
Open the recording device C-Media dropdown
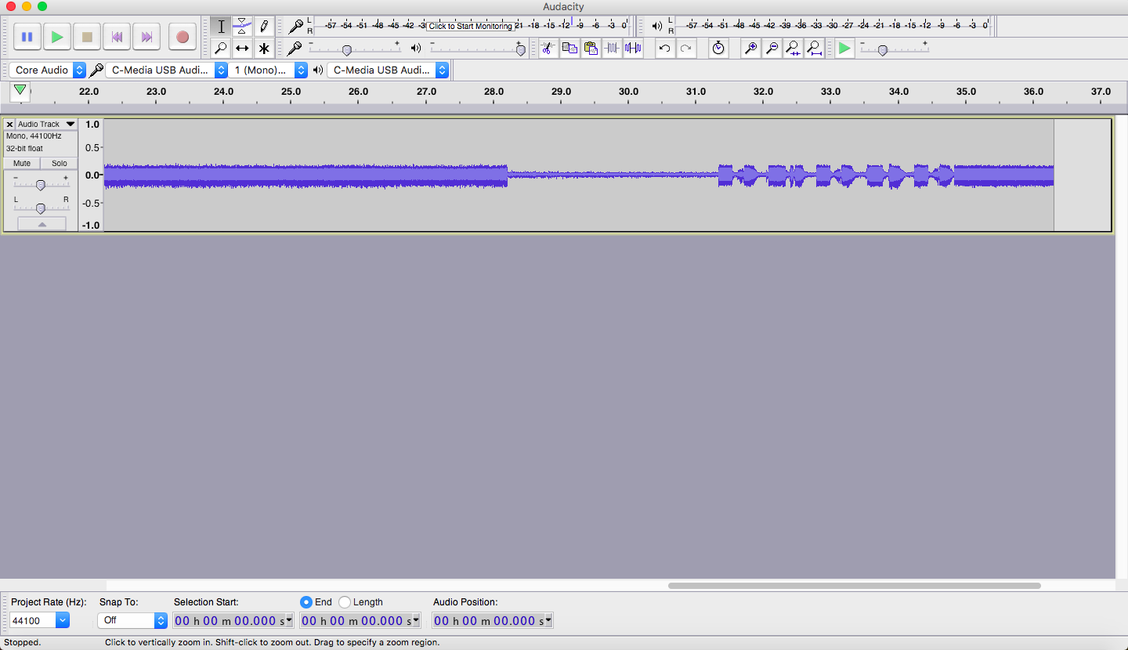click(166, 70)
